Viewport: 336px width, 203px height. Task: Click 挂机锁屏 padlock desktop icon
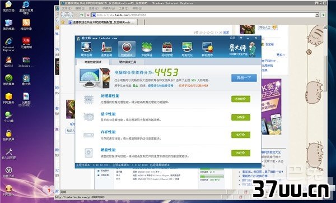pos(8,135)
